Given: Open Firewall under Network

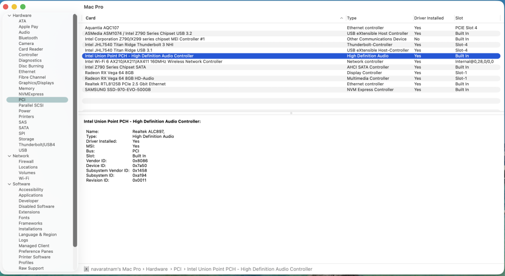Looking at the screenshot, I should (x=26, y=162).
